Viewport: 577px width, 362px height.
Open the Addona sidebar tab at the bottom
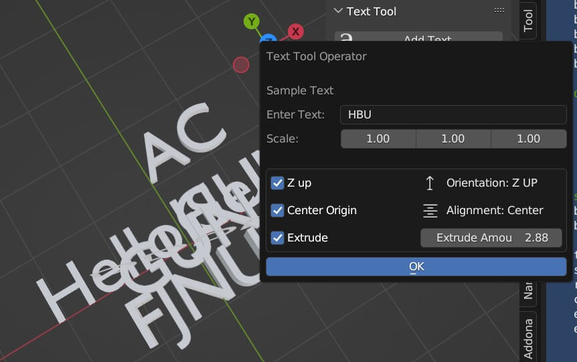528,338
